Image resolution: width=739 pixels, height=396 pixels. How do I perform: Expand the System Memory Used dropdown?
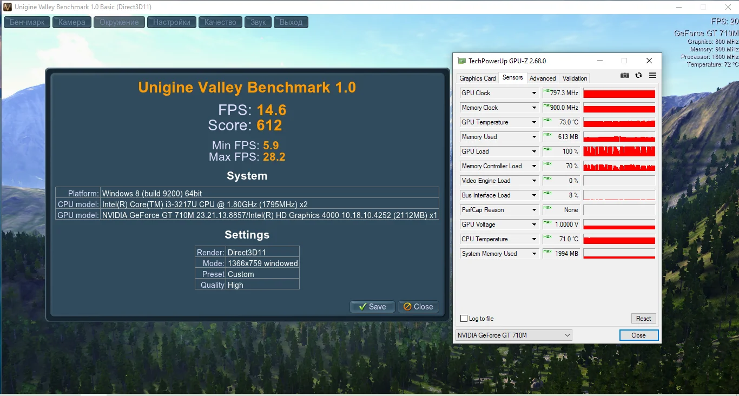(x=534, y=254)
